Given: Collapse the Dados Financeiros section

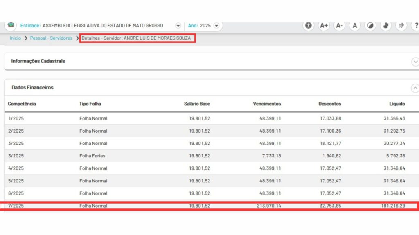Looking at the screenshot, I should [415, 88].
